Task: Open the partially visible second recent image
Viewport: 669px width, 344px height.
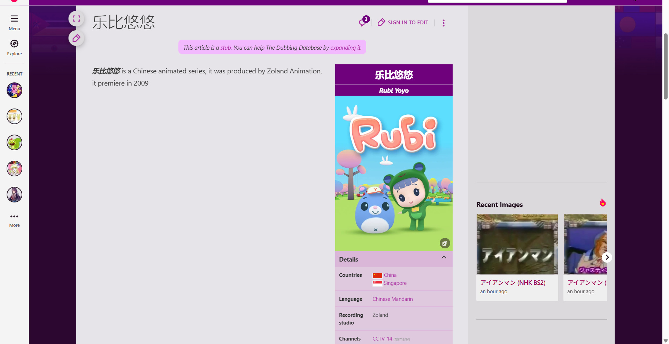Action: click(x=585, y=244)
